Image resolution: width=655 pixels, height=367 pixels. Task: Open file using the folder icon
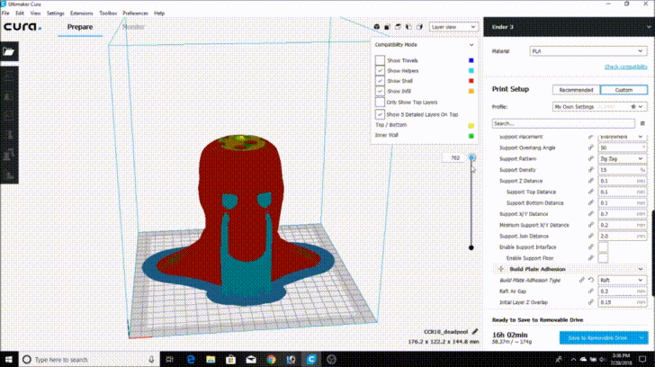[x=9, y=52]
